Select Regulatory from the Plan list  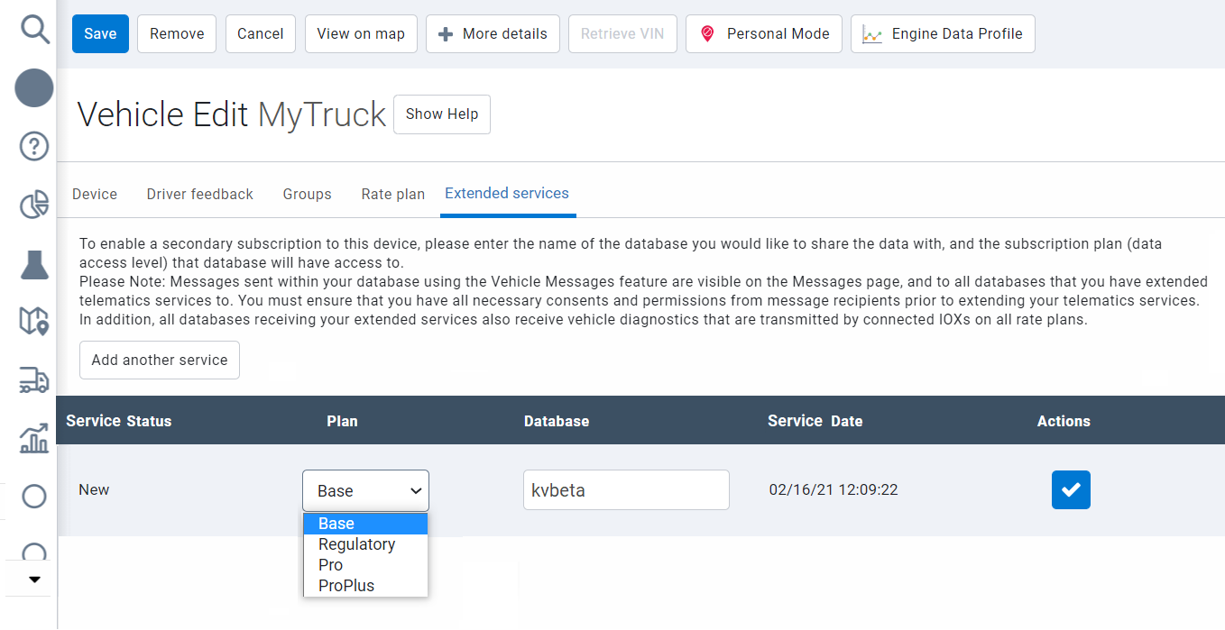click(355, 543)
